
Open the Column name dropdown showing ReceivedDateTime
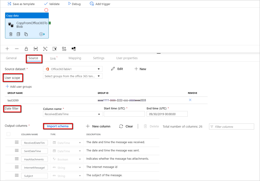[x=99, y=115]
